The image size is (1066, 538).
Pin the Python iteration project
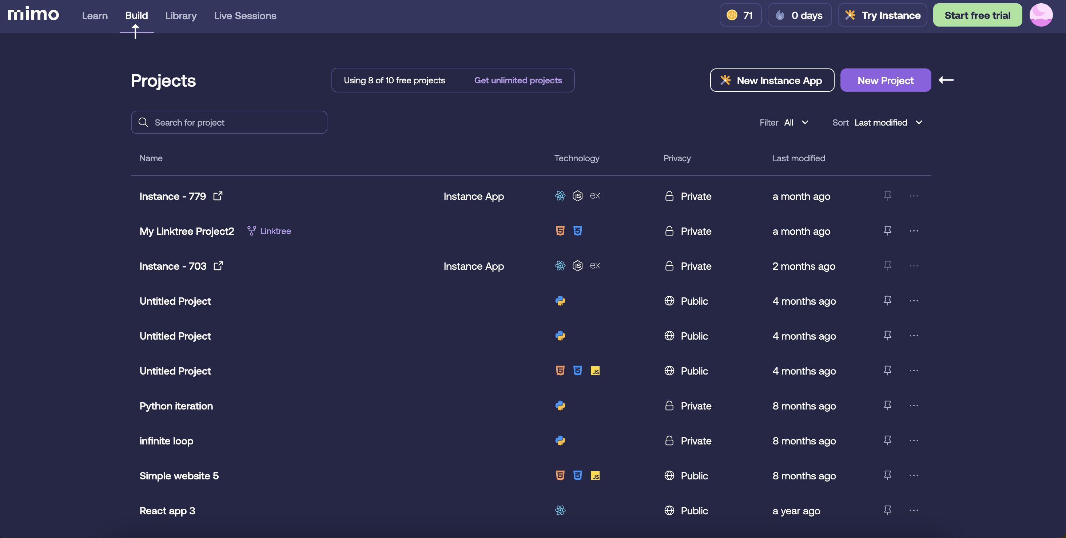pos(888,406)
